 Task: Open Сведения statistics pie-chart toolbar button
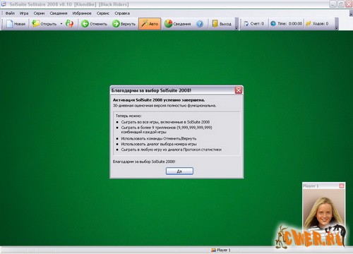coord(177,24)
